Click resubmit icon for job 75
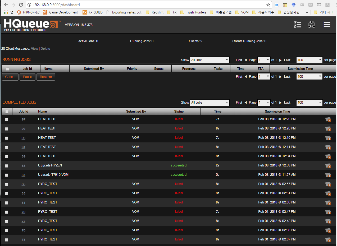The image size is (337, 246). pyautogui.click(x=328, y=231)
